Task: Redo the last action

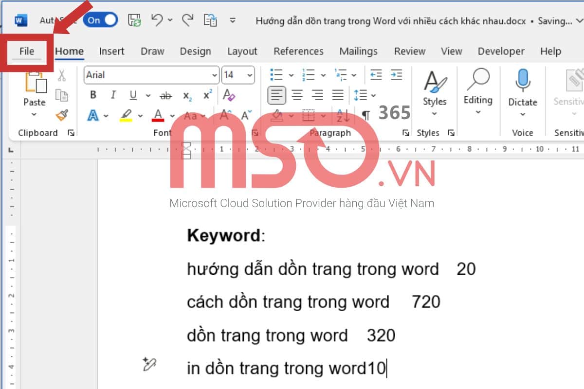Action: pos(187,20)
